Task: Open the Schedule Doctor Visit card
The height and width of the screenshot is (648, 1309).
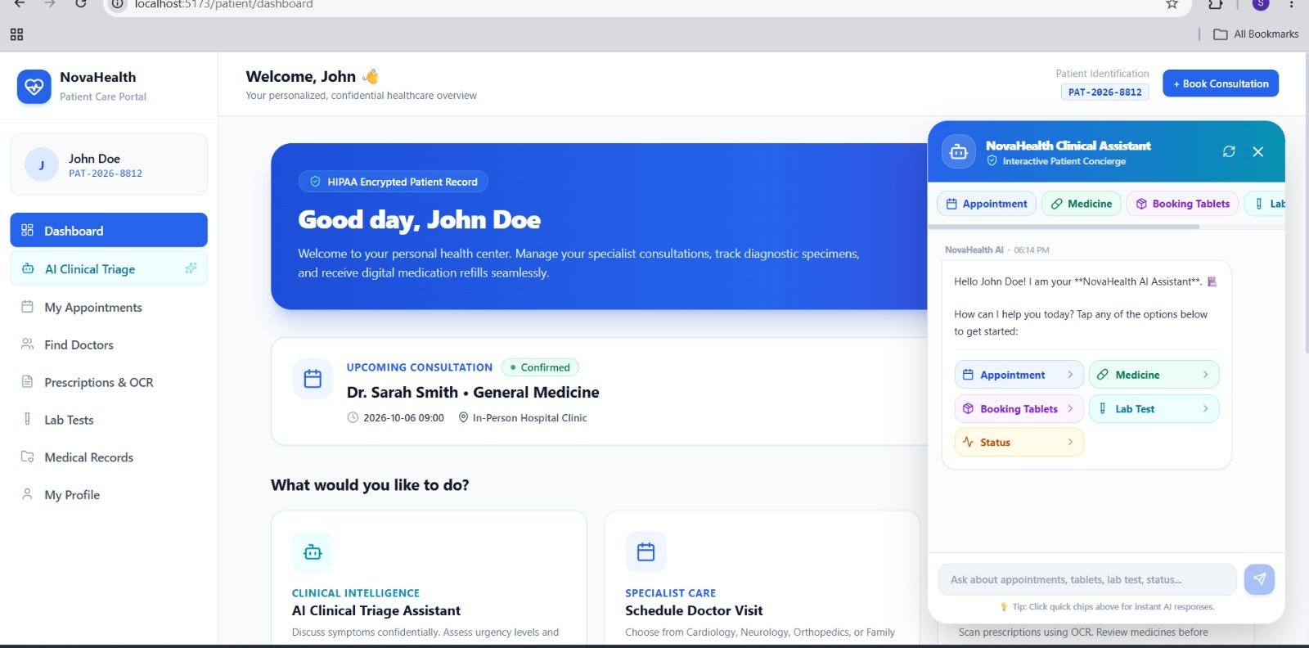Action: [762, 579]
